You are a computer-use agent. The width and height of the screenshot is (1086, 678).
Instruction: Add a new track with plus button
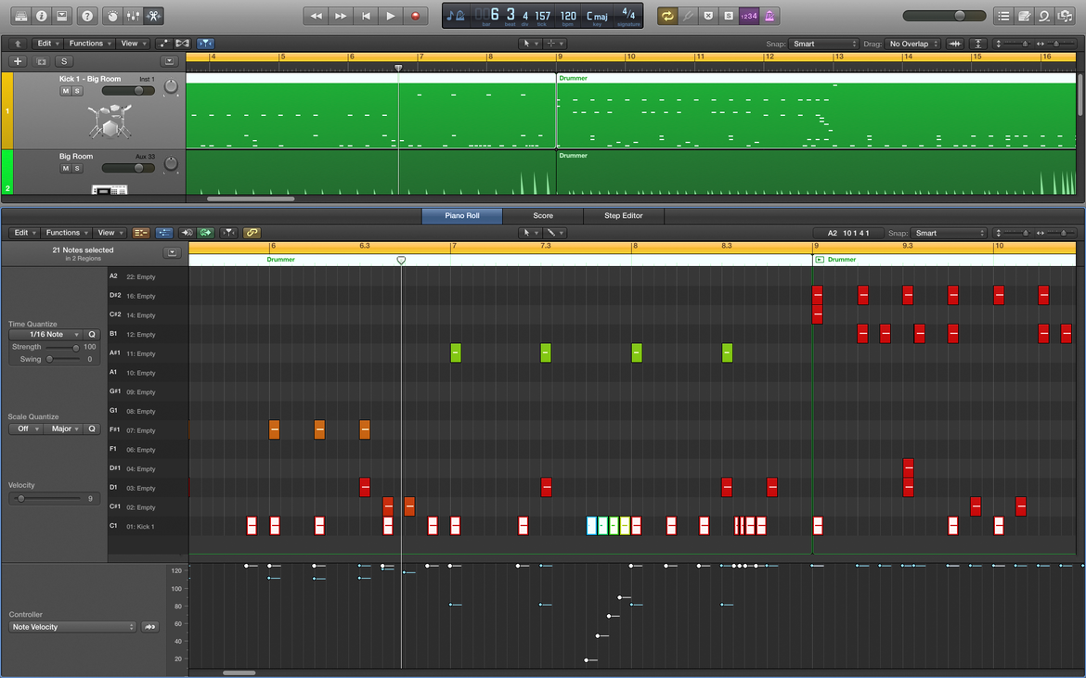click(x=18, y=61)
